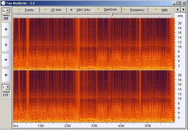Click the 5:00 time label
Viewport: 188px width, 130px height.
pyautogui.click(x=148, y=126)
